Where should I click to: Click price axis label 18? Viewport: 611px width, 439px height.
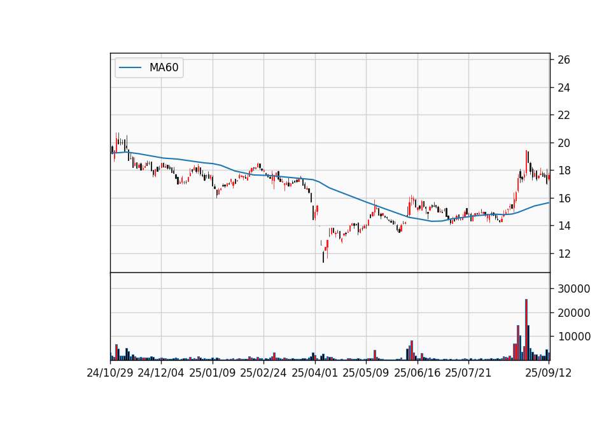click(564, 171)
